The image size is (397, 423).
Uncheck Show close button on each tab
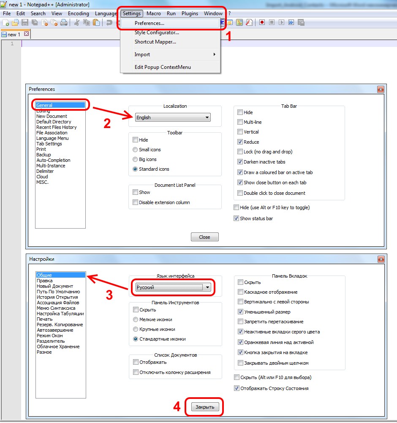point(240,183)
